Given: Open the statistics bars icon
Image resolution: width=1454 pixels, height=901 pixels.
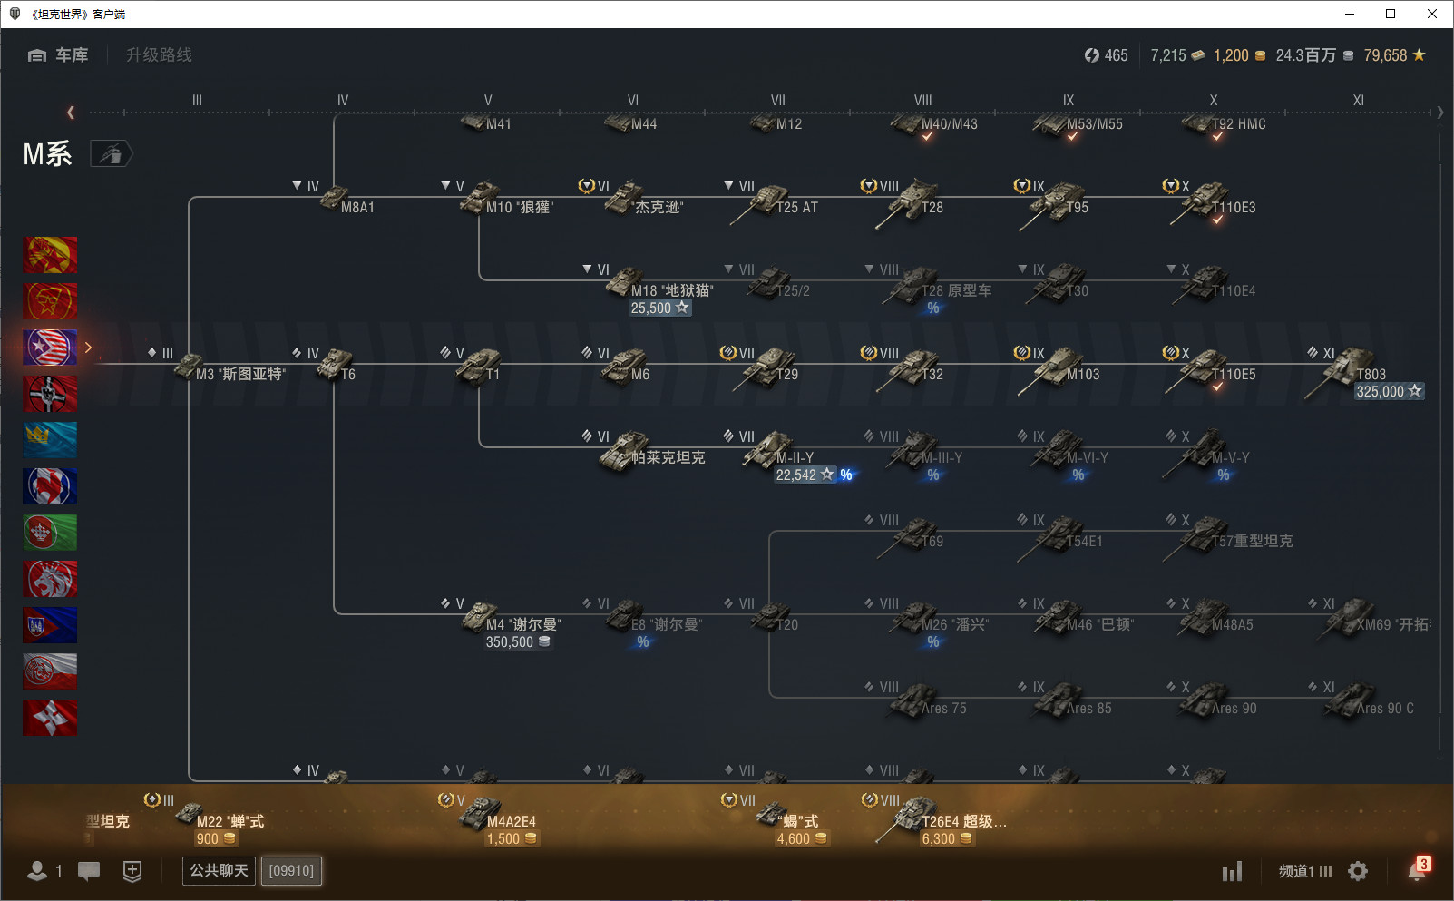Looking at the screenshot, I should click(x=1232, y=872).
